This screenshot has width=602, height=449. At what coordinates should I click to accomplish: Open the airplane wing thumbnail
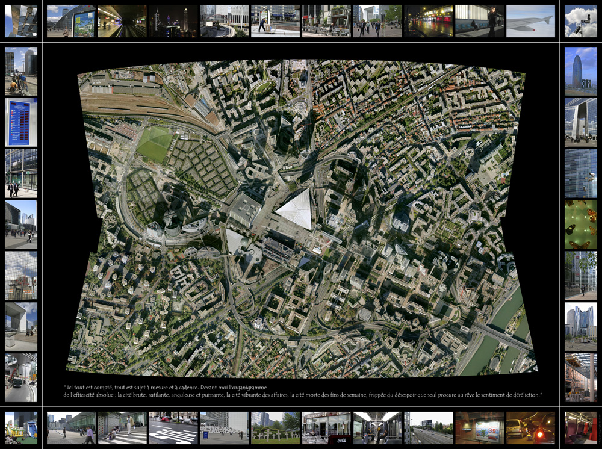coord(530,21)
